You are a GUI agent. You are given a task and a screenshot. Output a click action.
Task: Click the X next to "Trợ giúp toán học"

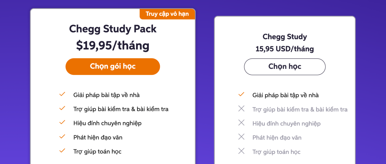point(241,151)
